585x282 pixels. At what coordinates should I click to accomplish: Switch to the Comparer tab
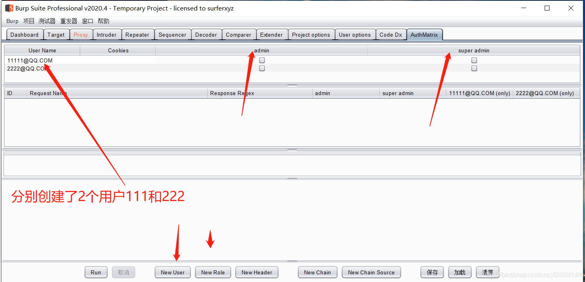pyautogui.click(x=239, y=35)
